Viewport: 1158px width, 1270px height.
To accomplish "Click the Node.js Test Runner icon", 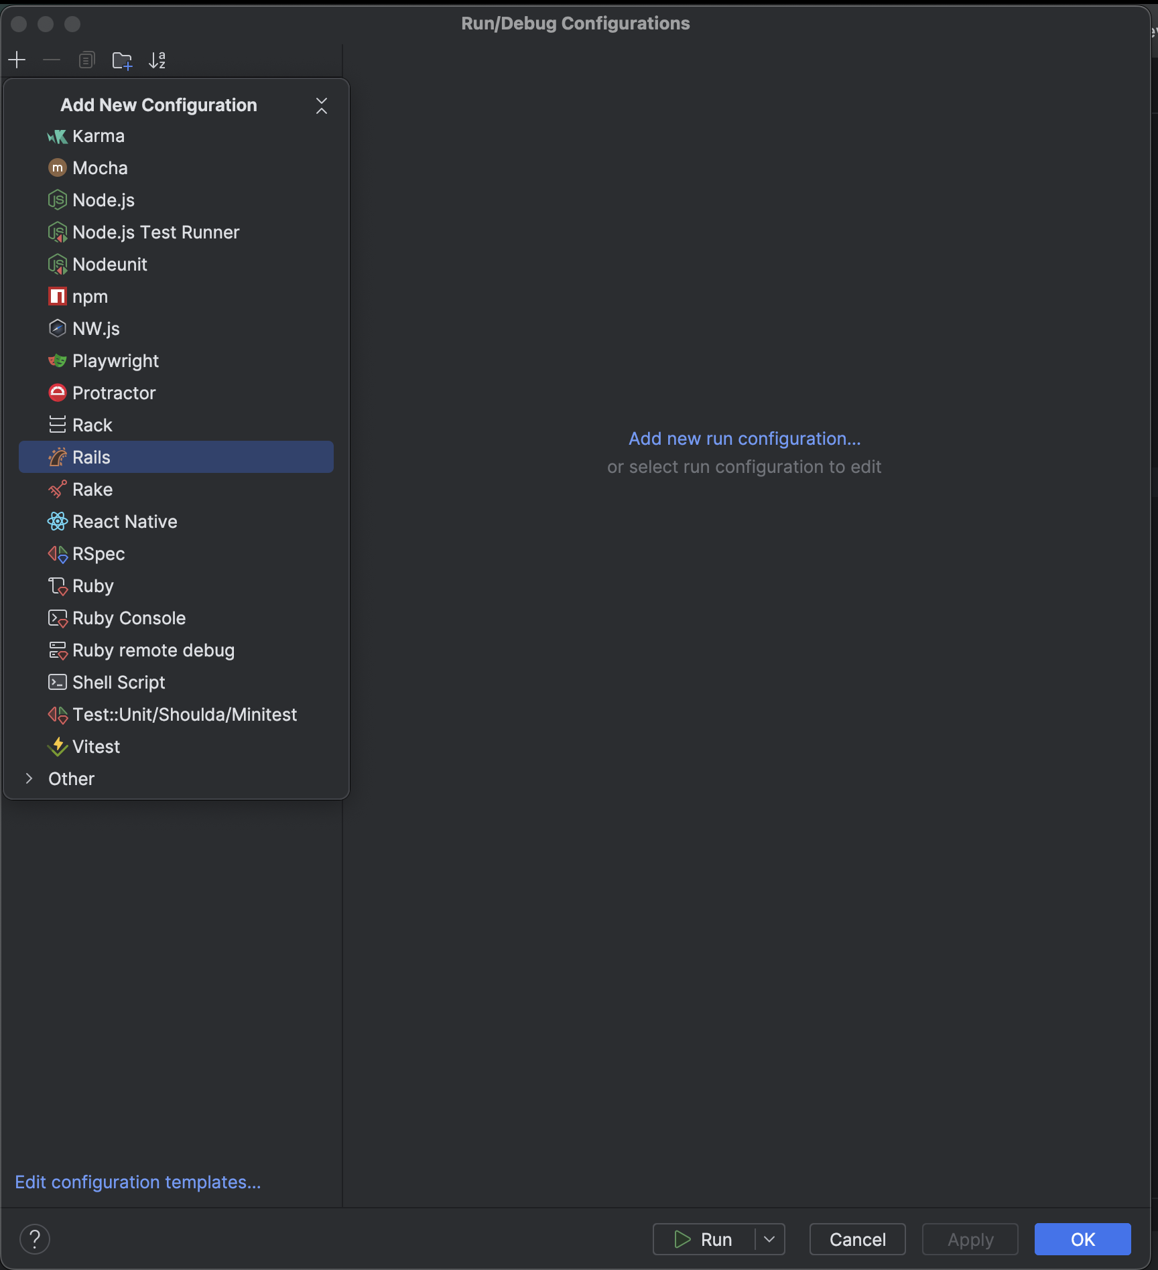I will point(58,232).
